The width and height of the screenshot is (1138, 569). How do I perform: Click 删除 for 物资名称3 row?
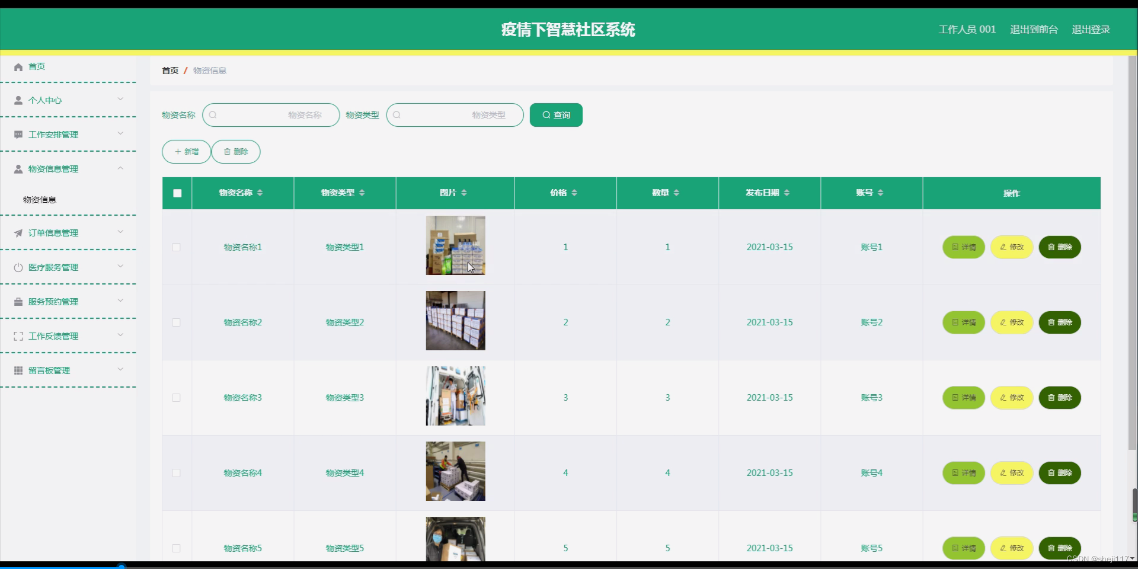click(1060, 398)
